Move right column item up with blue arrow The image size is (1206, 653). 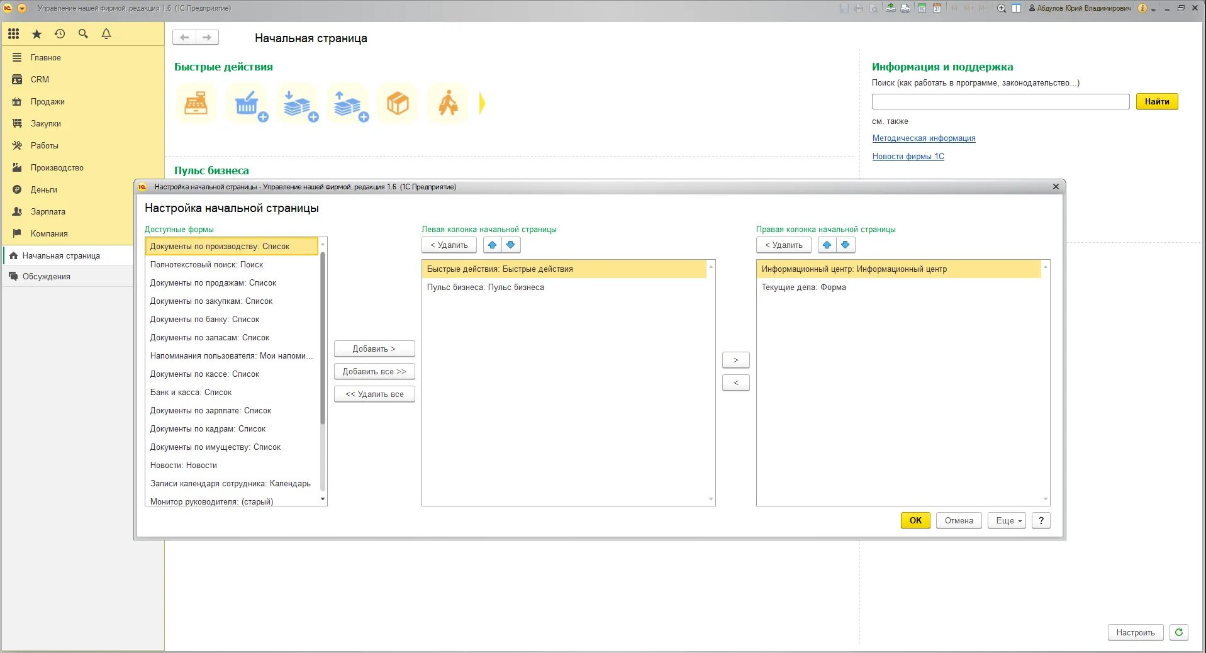tap(827, 245)
